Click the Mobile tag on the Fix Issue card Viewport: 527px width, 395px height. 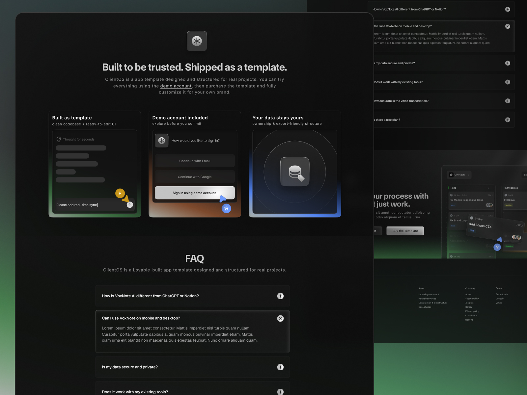coord(509,205)
